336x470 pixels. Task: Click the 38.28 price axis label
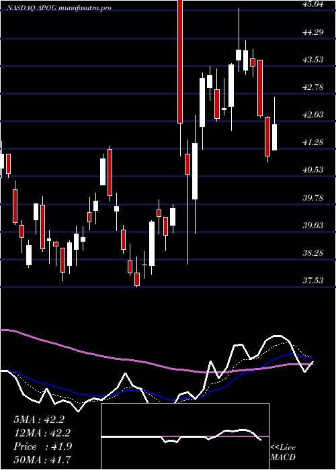point(312,252)
